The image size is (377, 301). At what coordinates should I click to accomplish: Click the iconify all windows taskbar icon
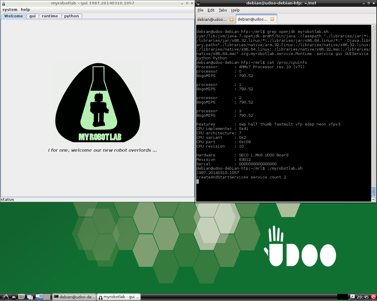pos(30,297)
